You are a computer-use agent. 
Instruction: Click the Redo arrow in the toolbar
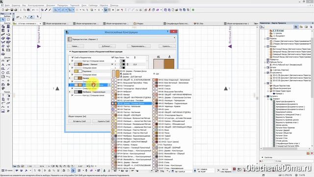coord(37,10)
